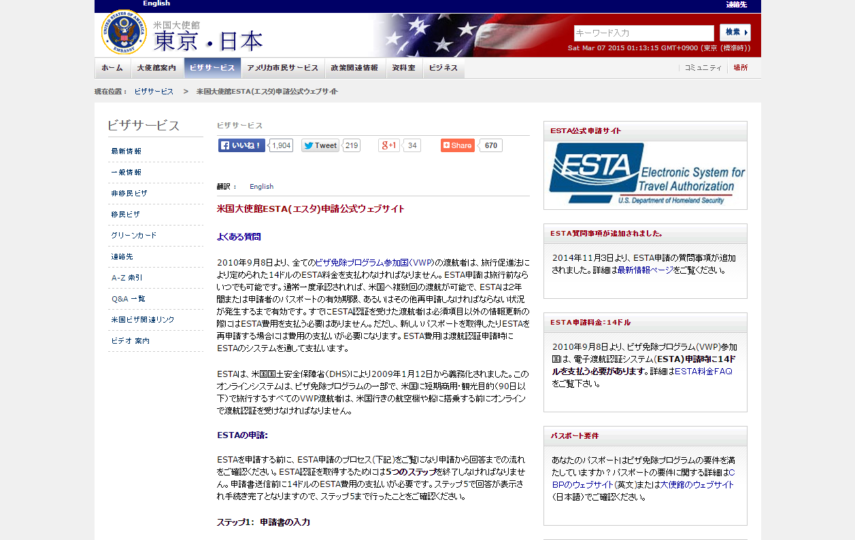
Task: Switch translation to English
Action: pos(263,186)
